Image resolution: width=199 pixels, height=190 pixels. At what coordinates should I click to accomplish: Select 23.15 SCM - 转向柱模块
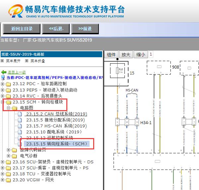(x=38, y=102)
